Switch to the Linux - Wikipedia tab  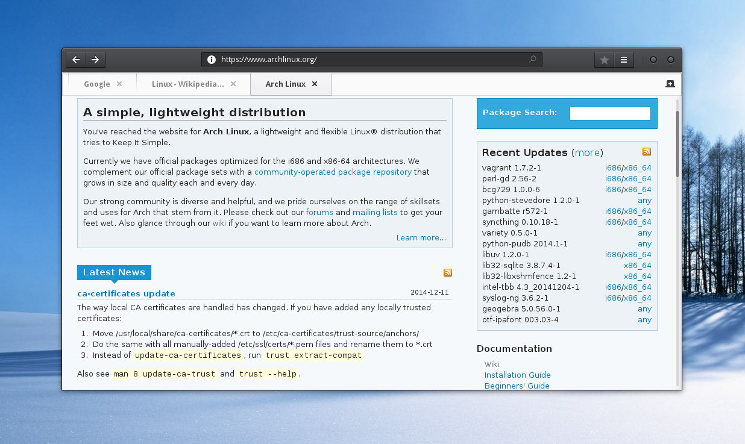193,84
